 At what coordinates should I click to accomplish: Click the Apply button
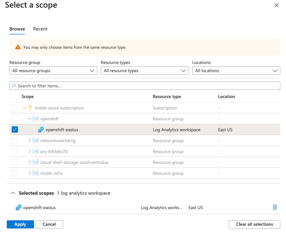(x=20, y=224)
